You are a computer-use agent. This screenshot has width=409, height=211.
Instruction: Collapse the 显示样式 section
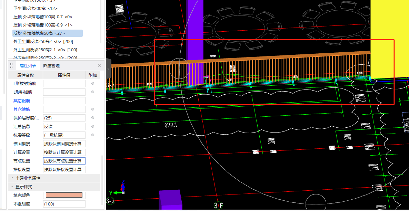[12, 187]
